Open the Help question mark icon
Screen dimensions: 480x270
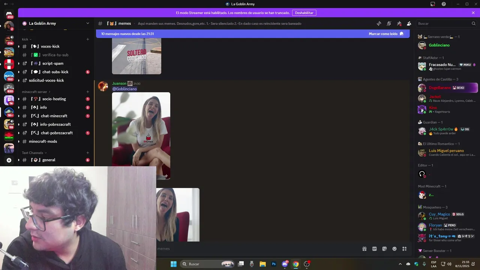[444, 4]
